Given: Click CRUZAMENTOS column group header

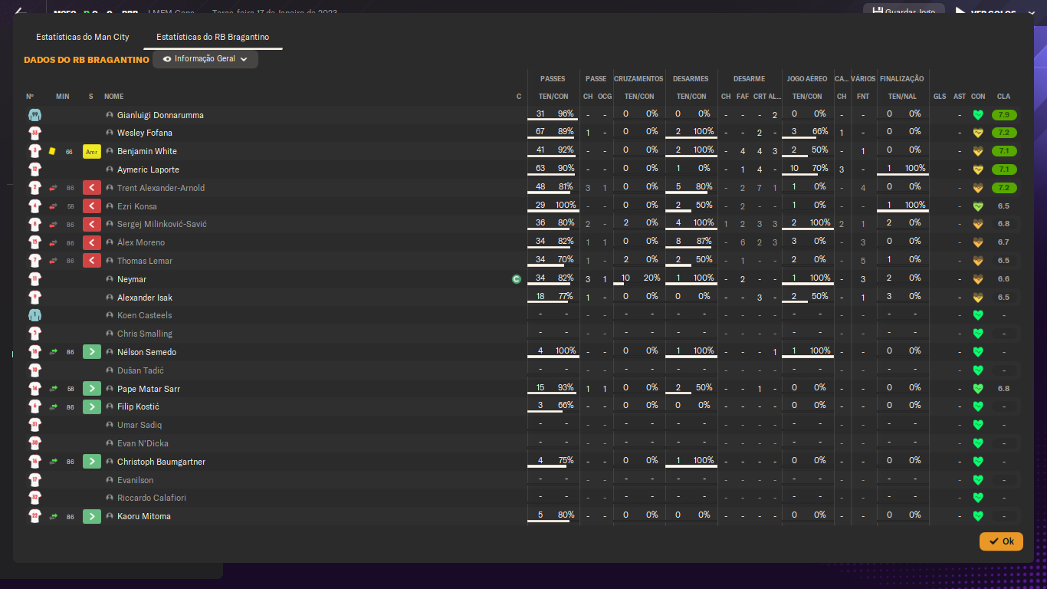Looking at the screenshot, I should [638, 79].
